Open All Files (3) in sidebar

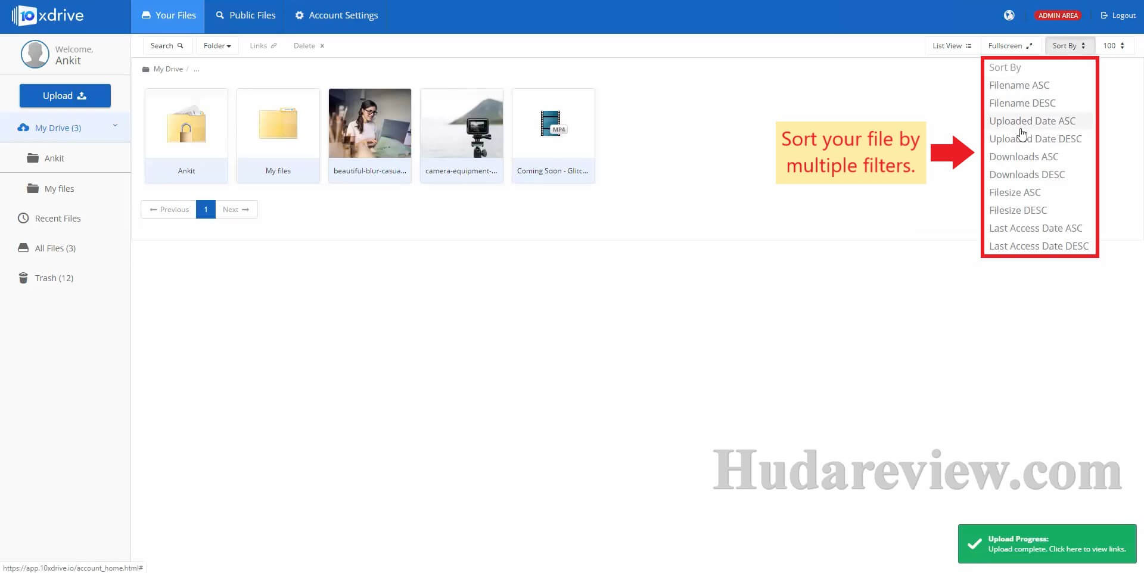pyautogui.click(x=65, y=248)
